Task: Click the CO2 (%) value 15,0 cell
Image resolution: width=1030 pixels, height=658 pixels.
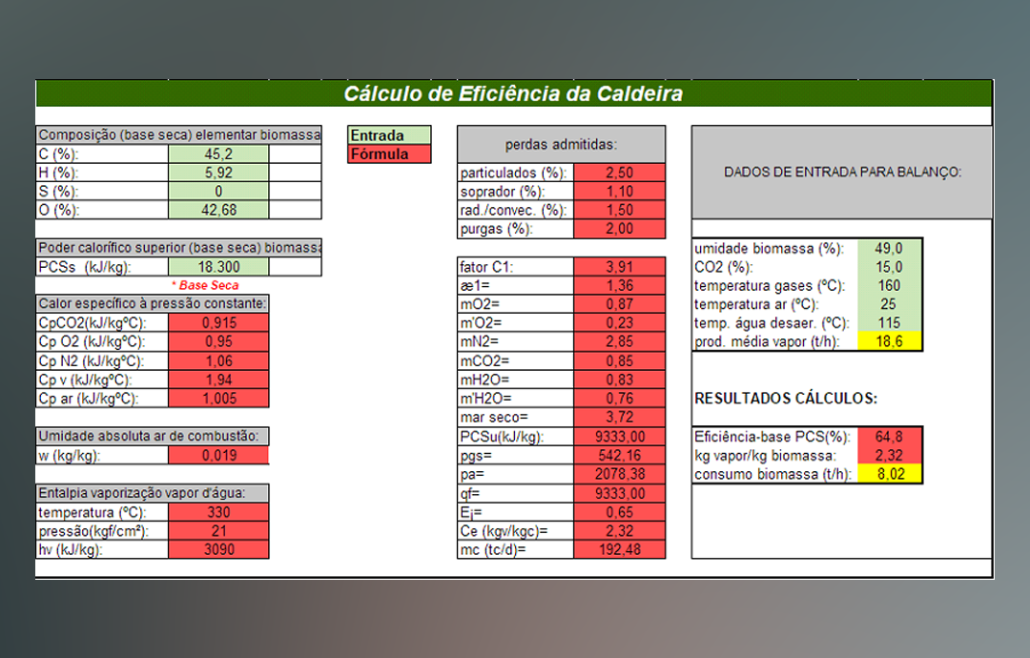Action: [x=890, y=267]
